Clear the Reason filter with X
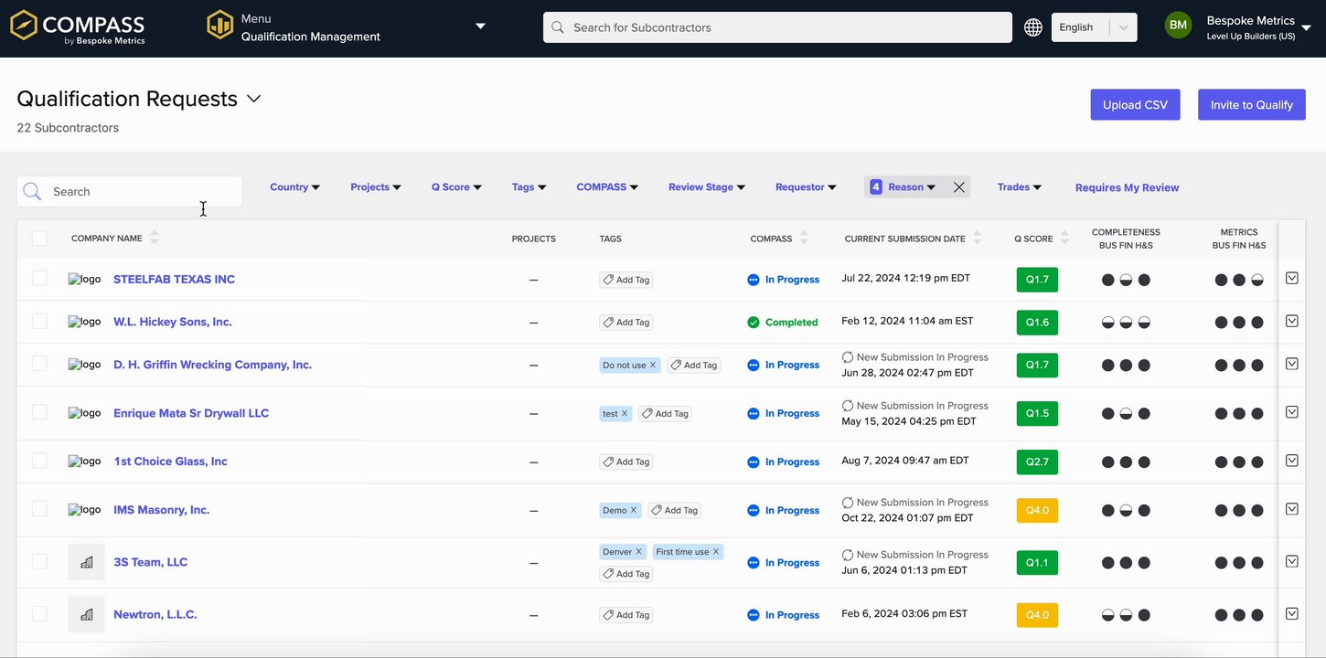 coord(958,187)
